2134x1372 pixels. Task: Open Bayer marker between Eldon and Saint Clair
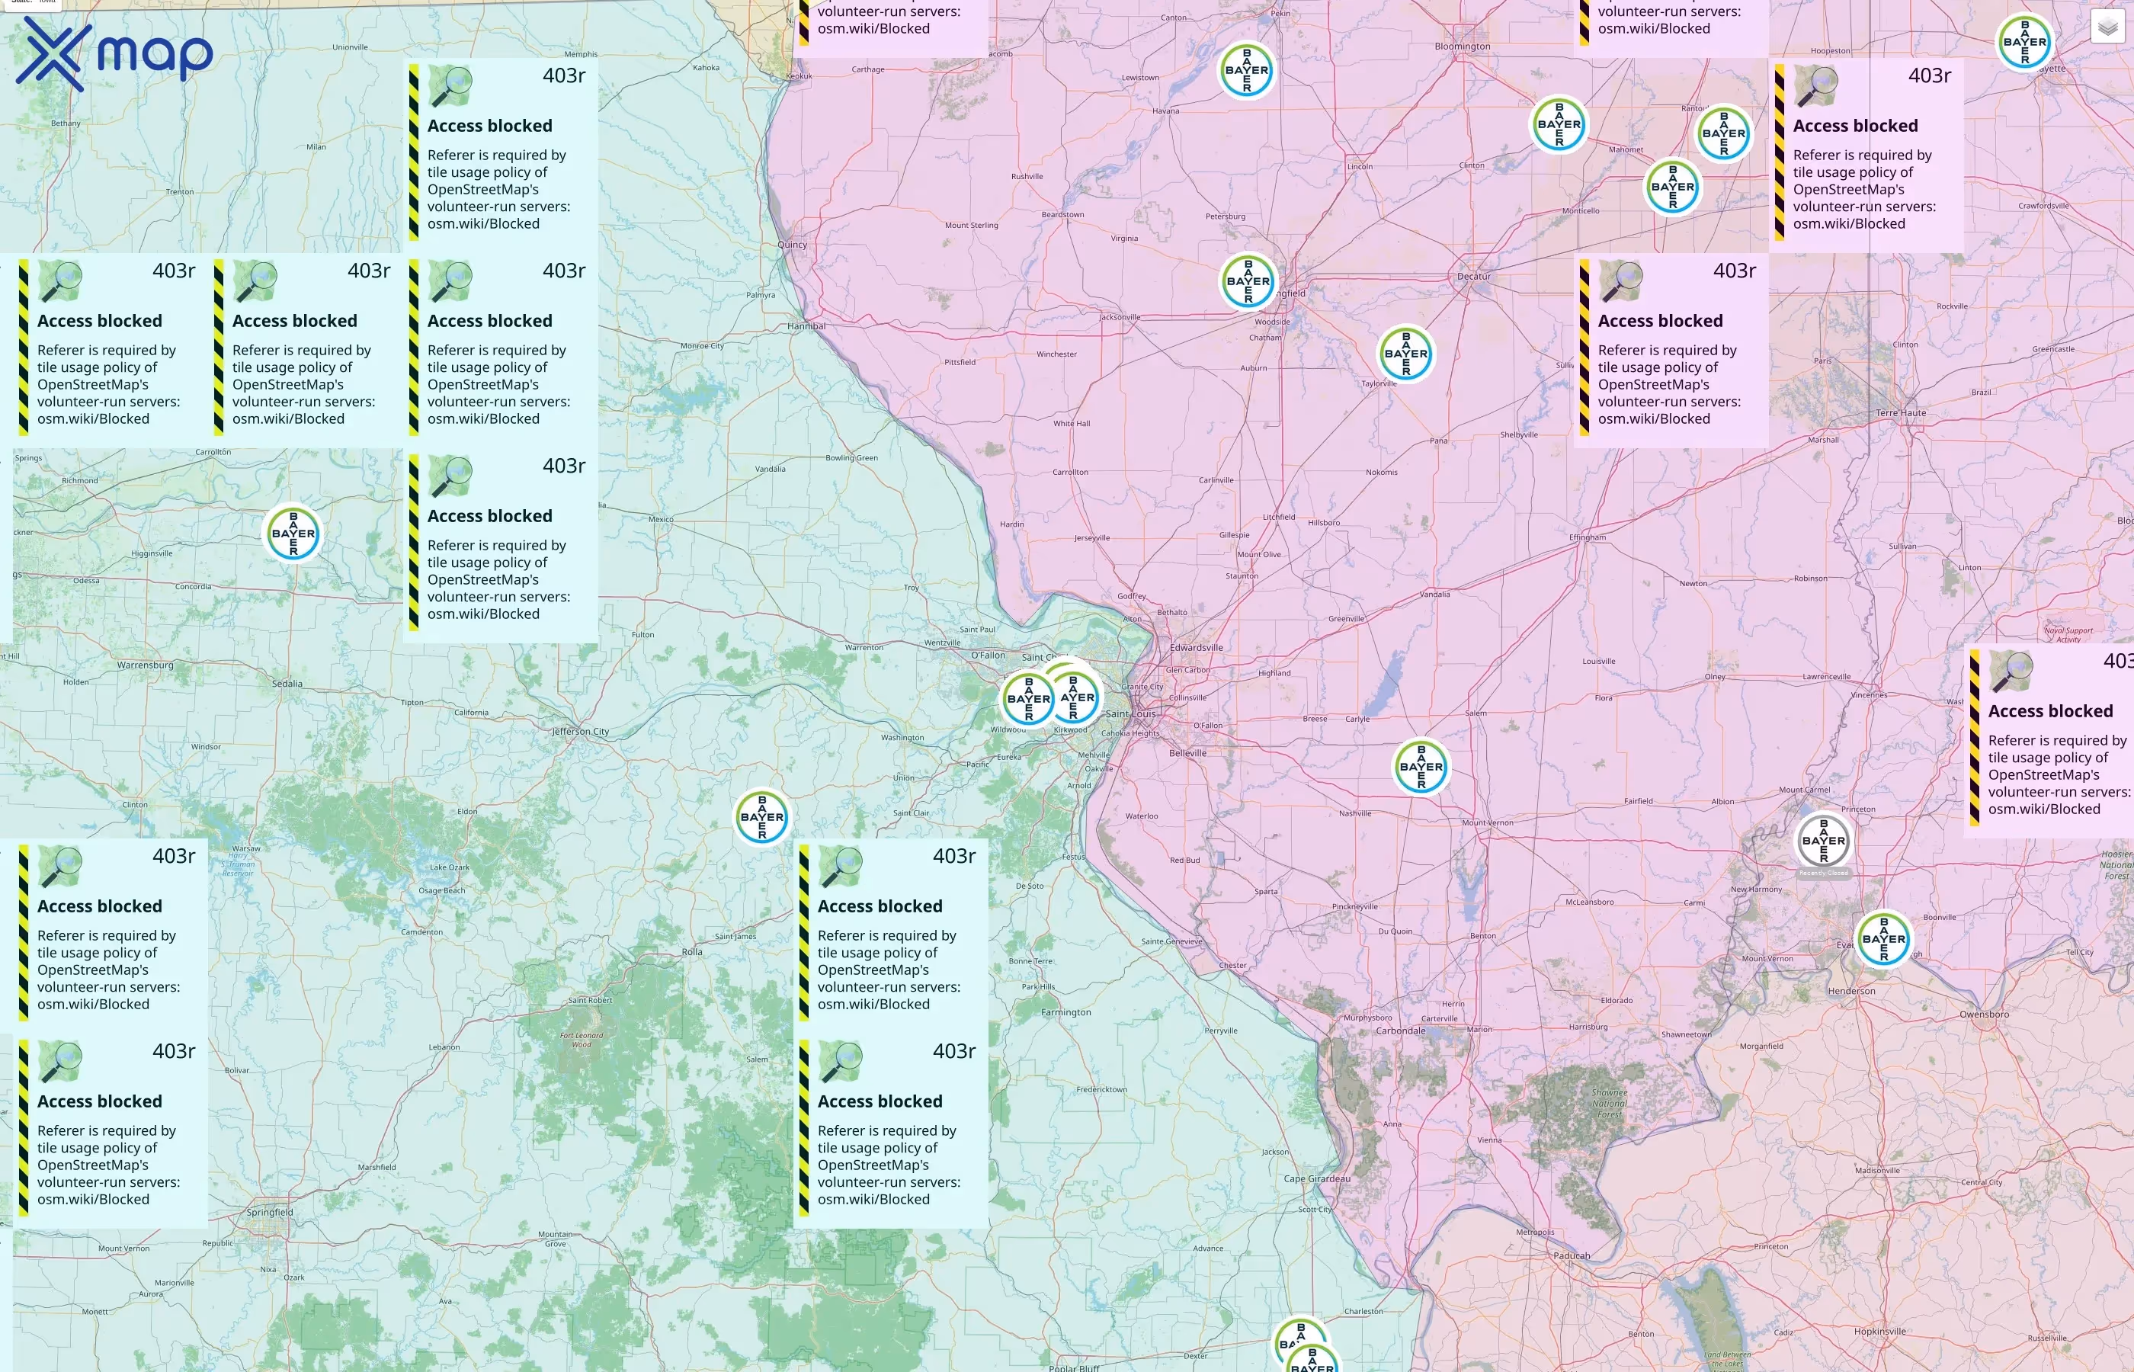[x=761, y=817]
